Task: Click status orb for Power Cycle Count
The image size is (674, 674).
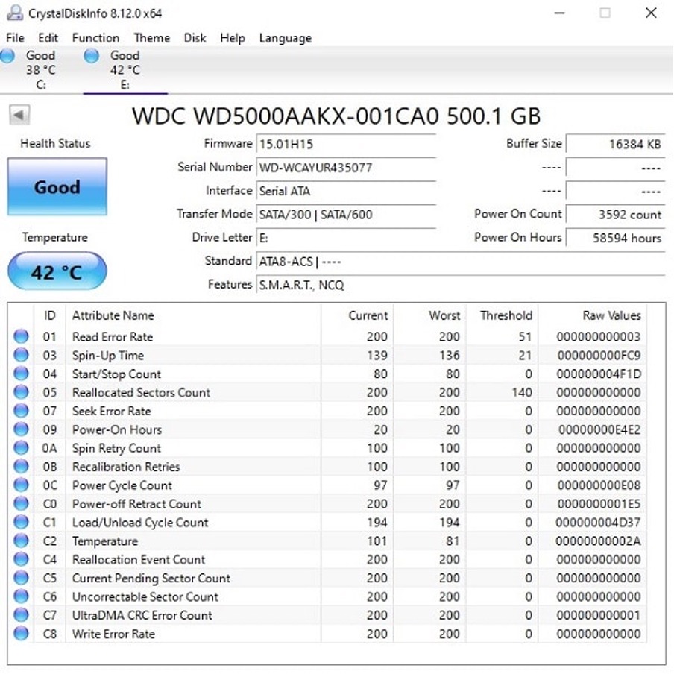Action: [x=21, y=485]
